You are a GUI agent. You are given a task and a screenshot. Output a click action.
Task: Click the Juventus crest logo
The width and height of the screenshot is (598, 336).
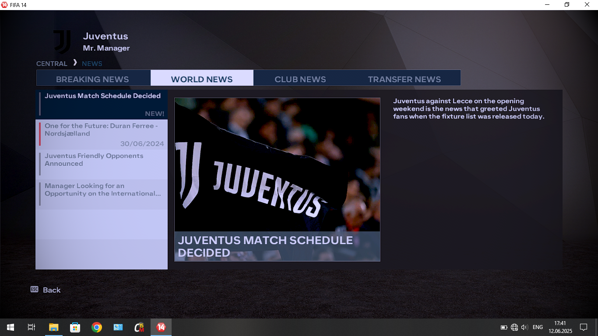62,42
